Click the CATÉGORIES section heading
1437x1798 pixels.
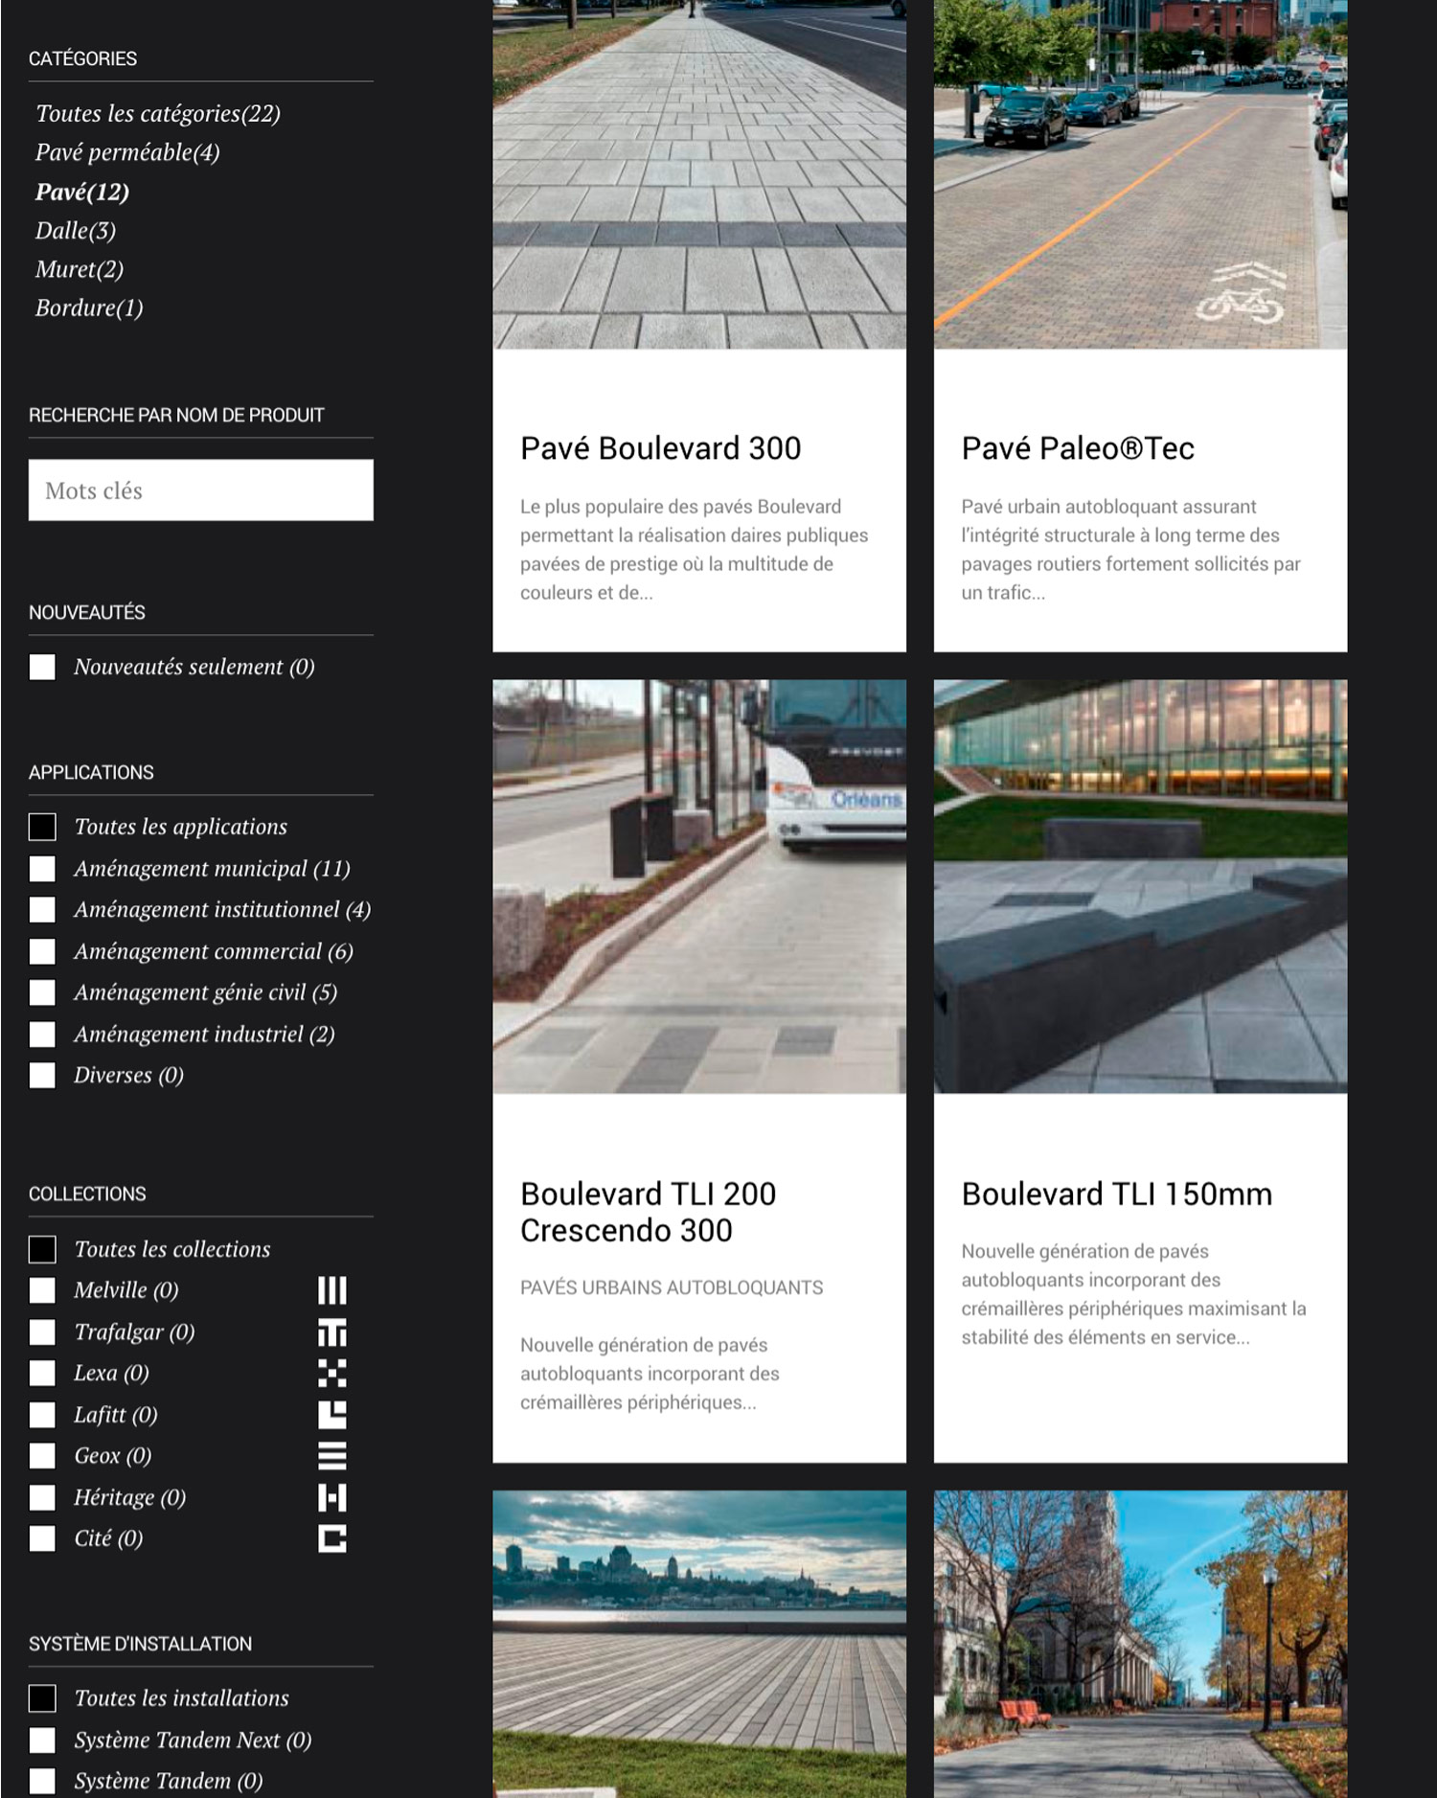82,58
